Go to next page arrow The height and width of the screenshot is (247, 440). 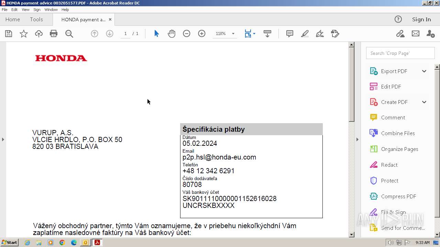point(110,34)
